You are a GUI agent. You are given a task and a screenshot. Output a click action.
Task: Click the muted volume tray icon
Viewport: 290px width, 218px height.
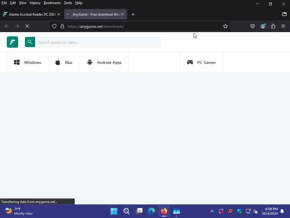(256, 211)
